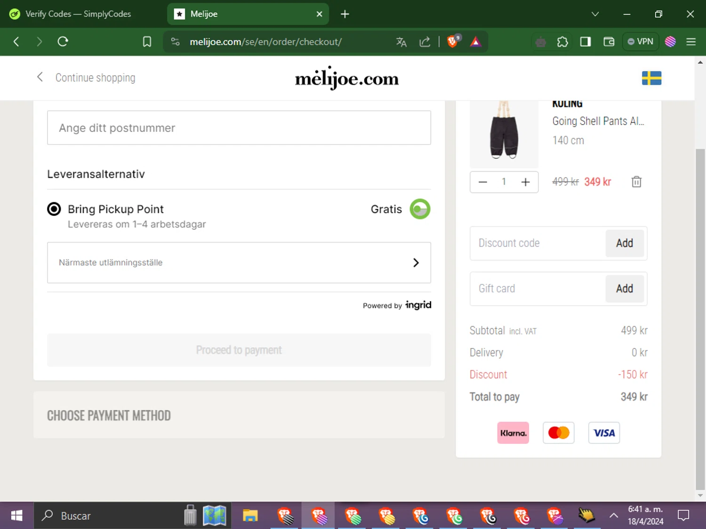706x529 pixels.
Task: Click the page vertical scrollbar
Action: click(700, 320)
